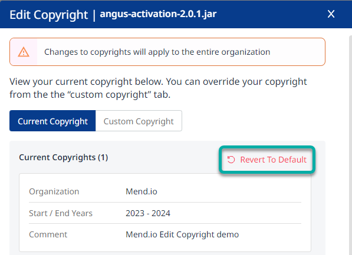Screen dimensions: 352x255
Task: Click the Edit Copyright title text
Action: click(48, 15)
